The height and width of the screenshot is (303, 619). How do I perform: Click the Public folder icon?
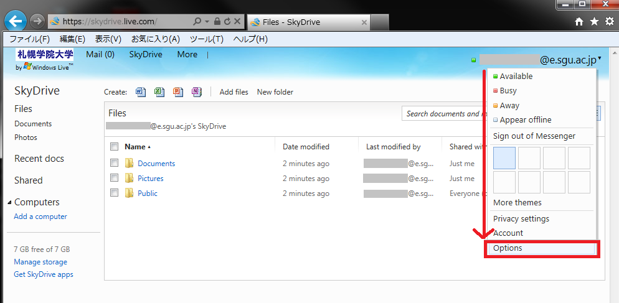[129, 193]
